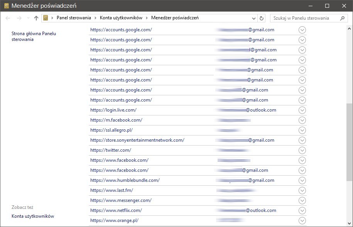Expand the www.netflix.com credential chevron
The width and height of the screenshot is (353, 227).
tap(302, 210)
